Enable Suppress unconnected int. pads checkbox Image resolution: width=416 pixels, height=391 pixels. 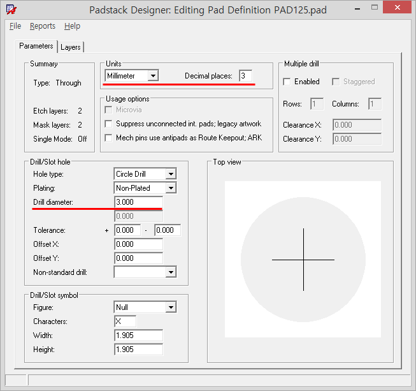pyautogui.click(x=108, y=124)
